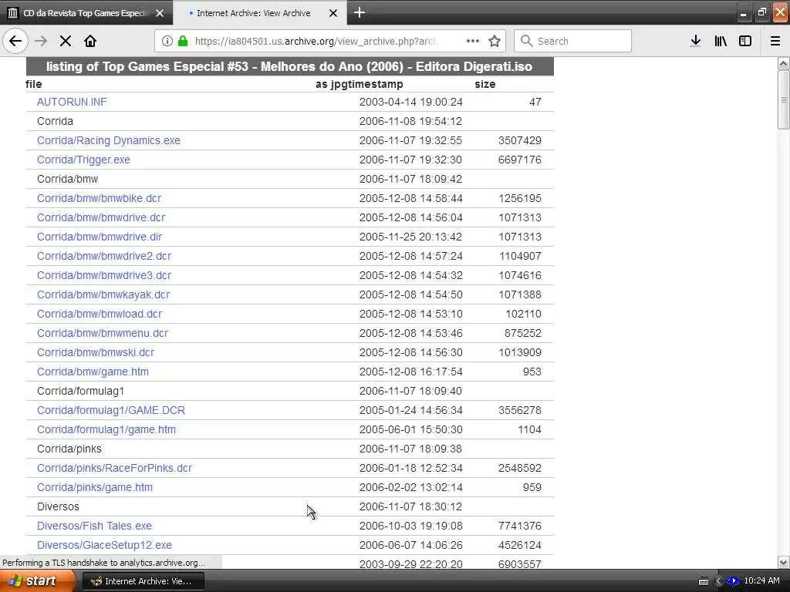The image size is (790, 592).
Task: Click the listing title header bar
Action: (290, 66)
